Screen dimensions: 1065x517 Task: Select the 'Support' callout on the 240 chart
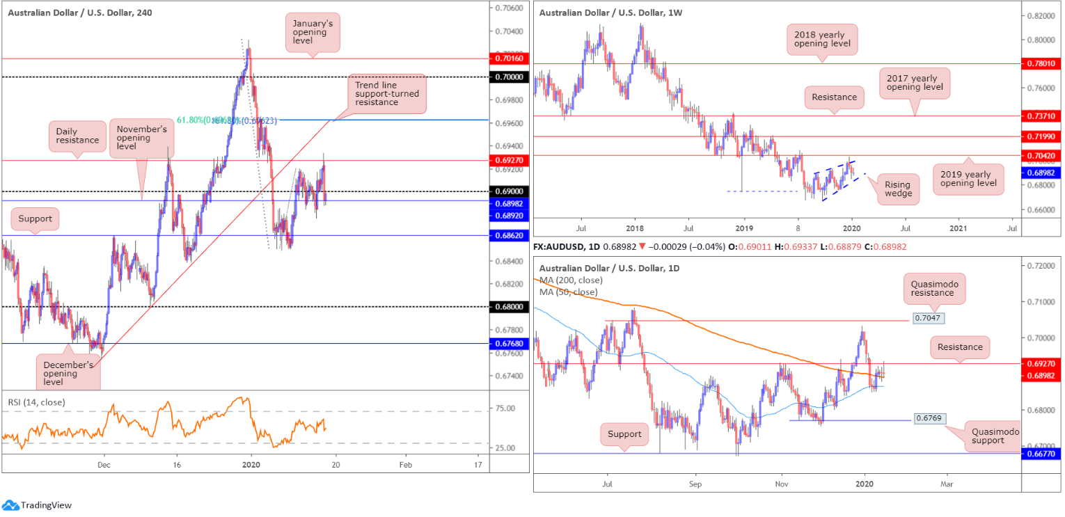(x=35, y=218)
